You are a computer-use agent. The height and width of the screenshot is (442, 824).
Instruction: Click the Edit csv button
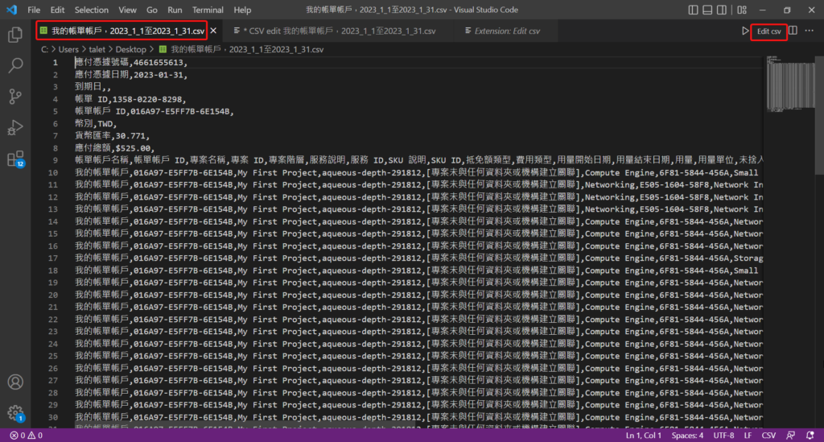click(768, 31)
